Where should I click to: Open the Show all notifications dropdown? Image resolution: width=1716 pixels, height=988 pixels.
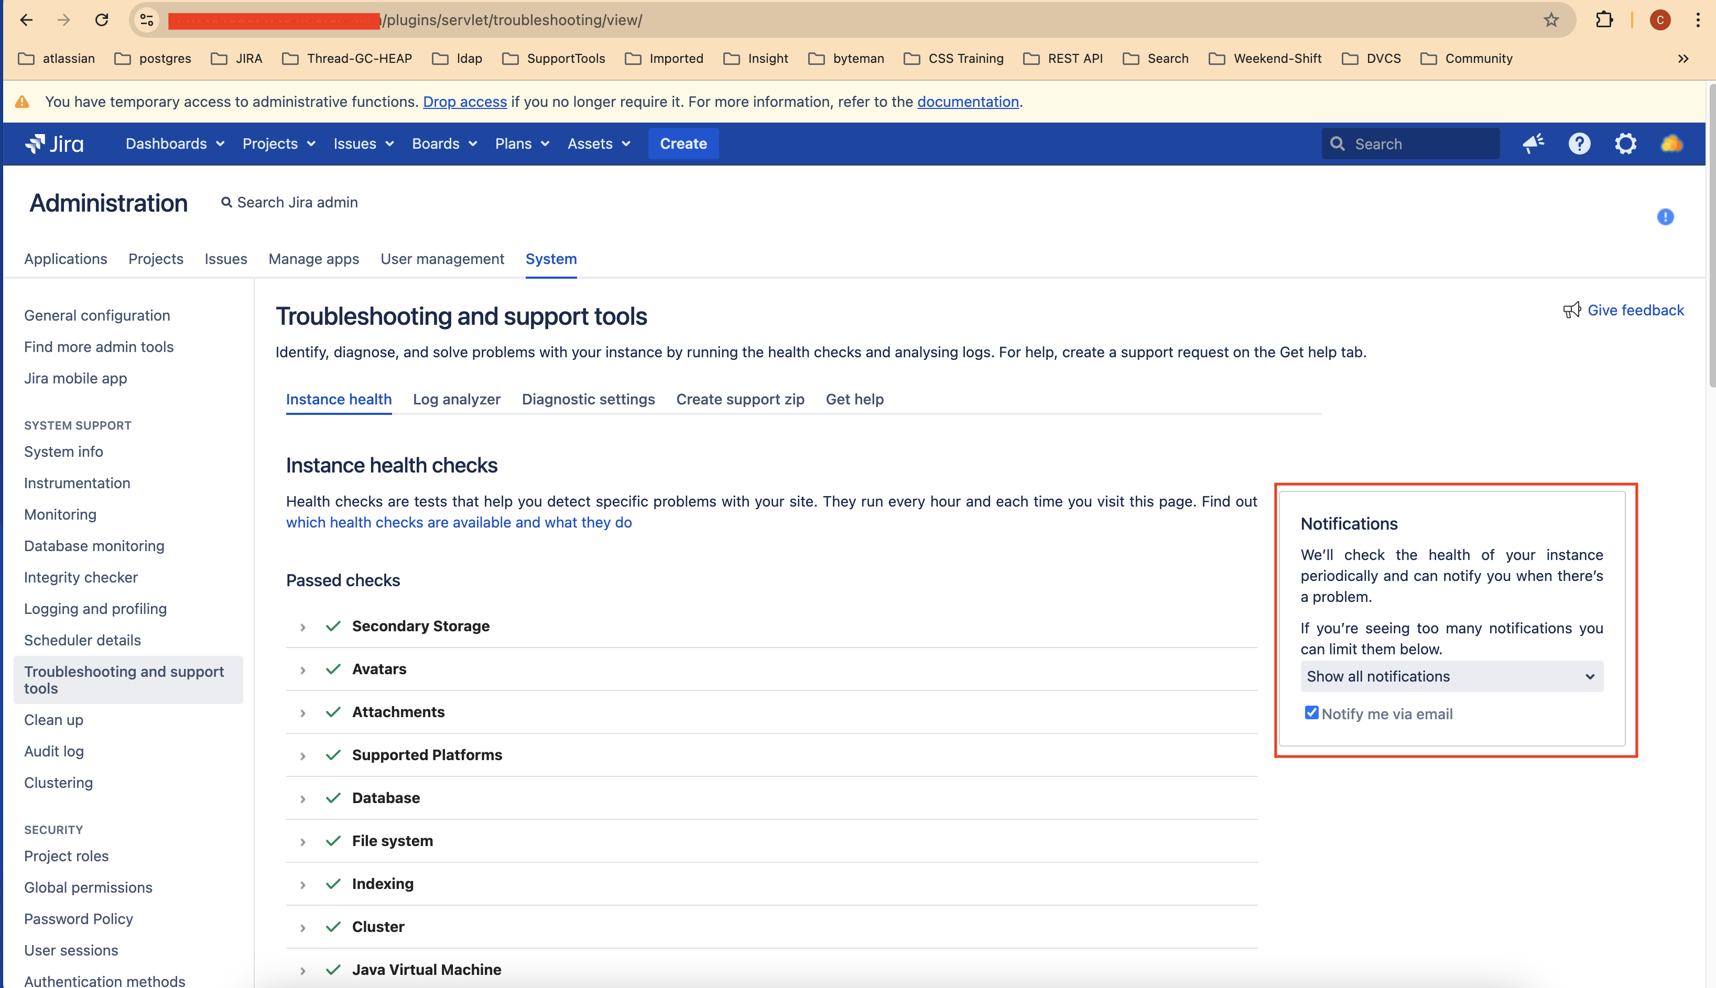pos(1451,676)
